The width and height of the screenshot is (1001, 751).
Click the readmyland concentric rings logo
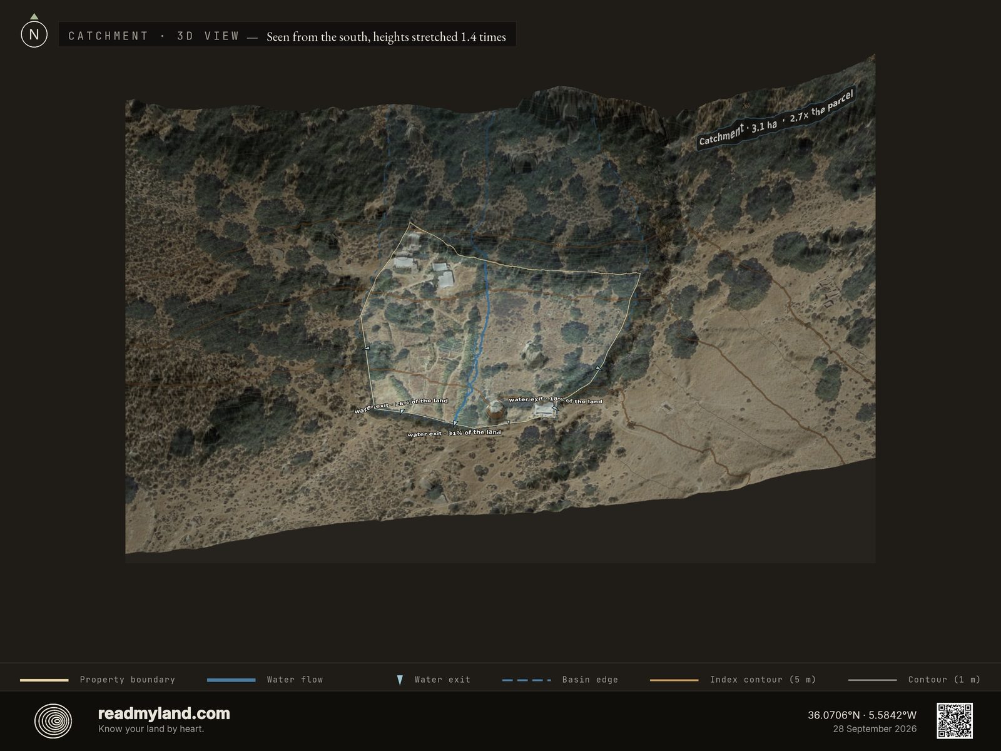[x=53, y=721]
